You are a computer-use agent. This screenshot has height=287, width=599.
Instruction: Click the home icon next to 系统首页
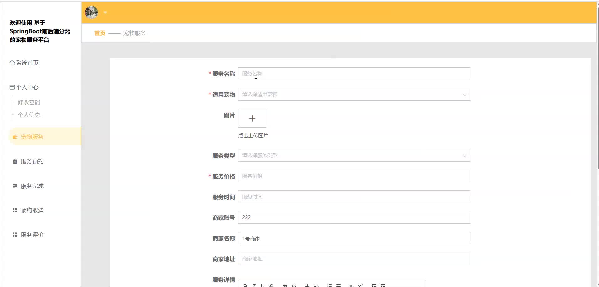tap(12, 63)
